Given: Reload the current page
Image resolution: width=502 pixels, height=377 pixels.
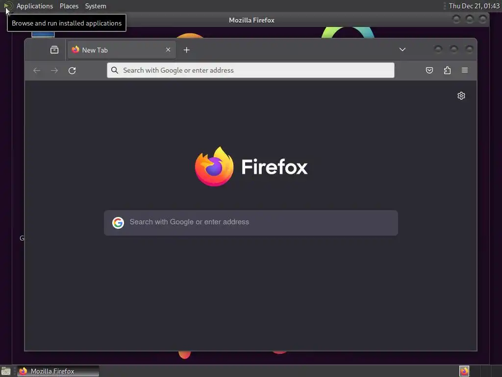Looking at the screenshot, I should click(x=72, y=70).
